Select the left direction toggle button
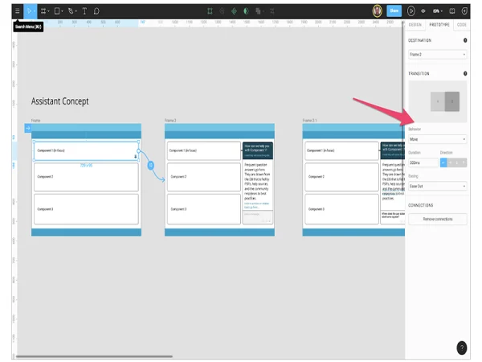 coord(444,162)
